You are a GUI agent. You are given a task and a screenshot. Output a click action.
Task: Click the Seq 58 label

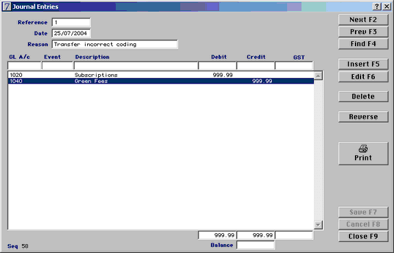(x=18, y=246)
